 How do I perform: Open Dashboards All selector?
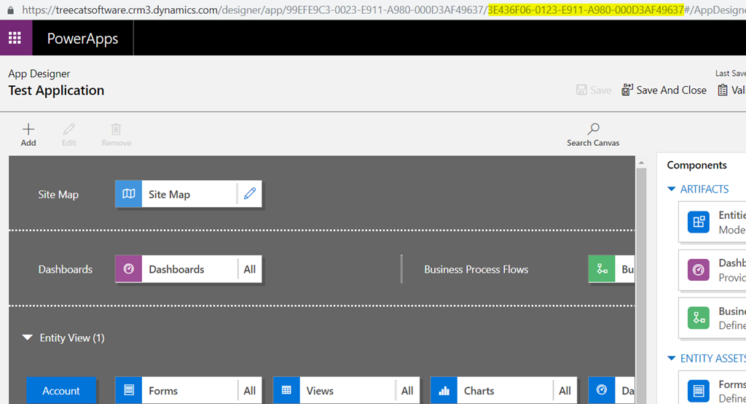click(250, 269)
